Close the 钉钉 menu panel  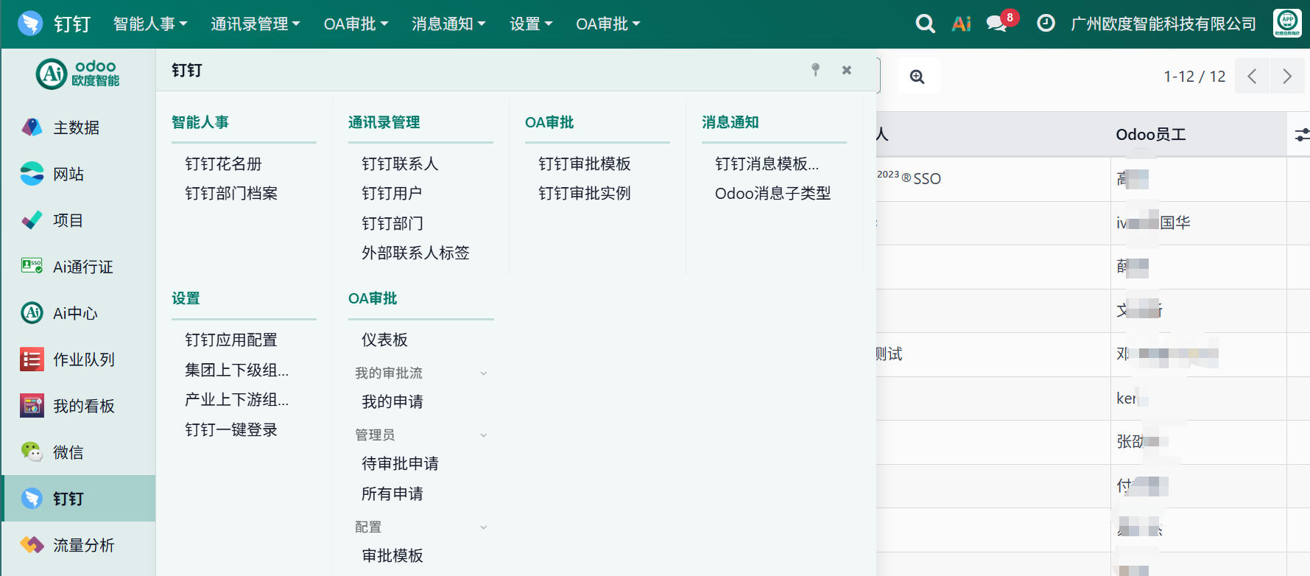pos(847,70)
